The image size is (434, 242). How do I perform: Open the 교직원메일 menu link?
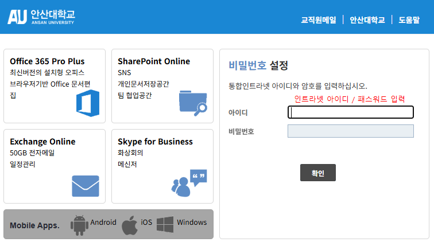[x=319, y=19]
